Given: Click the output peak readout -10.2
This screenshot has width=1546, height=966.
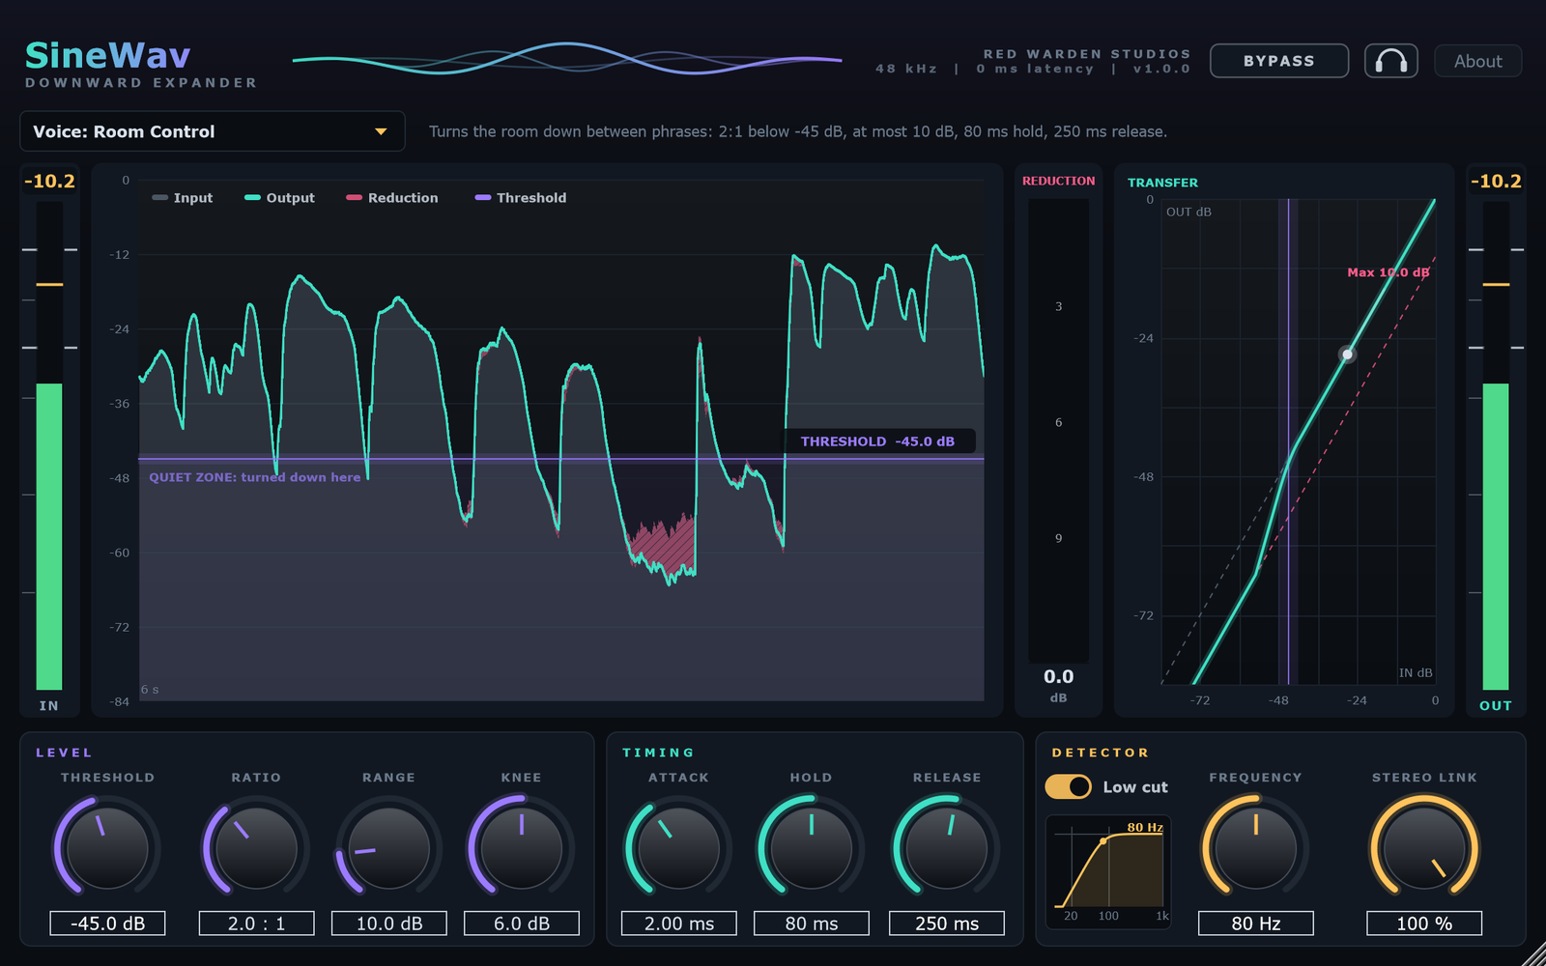Looking at the screenshot, I should click(1496, 181).
